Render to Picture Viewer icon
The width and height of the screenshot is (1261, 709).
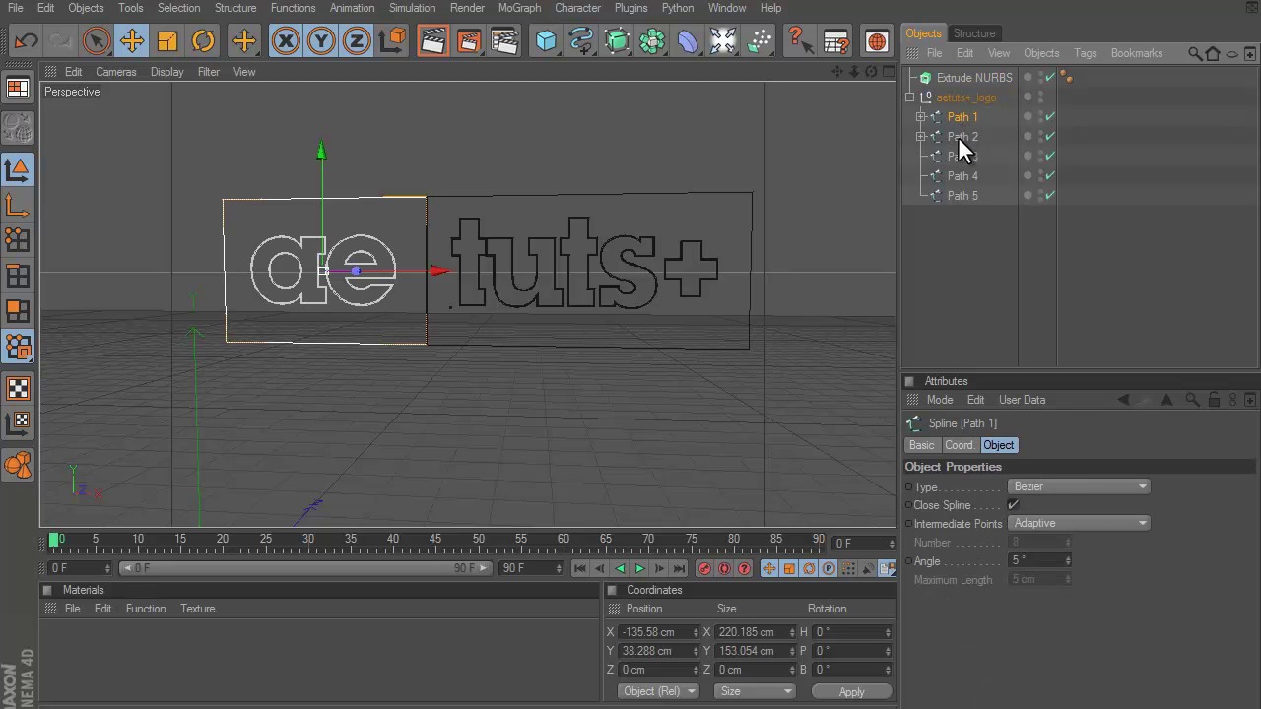tap(468, 41)
